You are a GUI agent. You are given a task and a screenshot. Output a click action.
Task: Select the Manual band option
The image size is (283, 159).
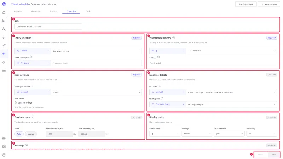tap(31, 134)
